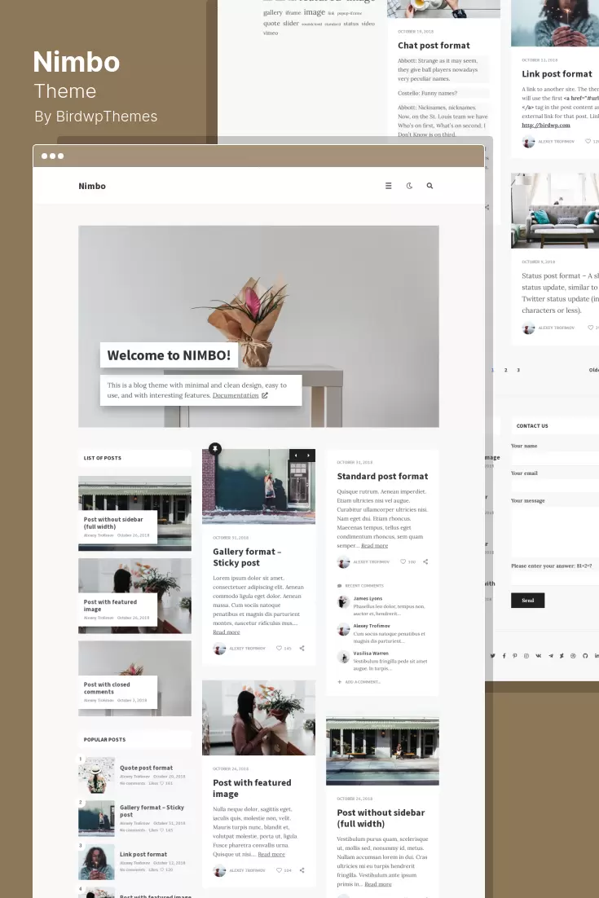This screenshot has width=599, height=898.
Task: Open the 'Post with featured image' card title
Action: tap(252, 788)
